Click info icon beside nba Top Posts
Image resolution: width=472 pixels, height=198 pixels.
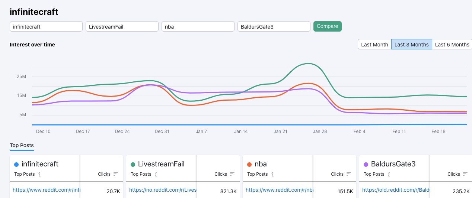click(x=272, y=174)
